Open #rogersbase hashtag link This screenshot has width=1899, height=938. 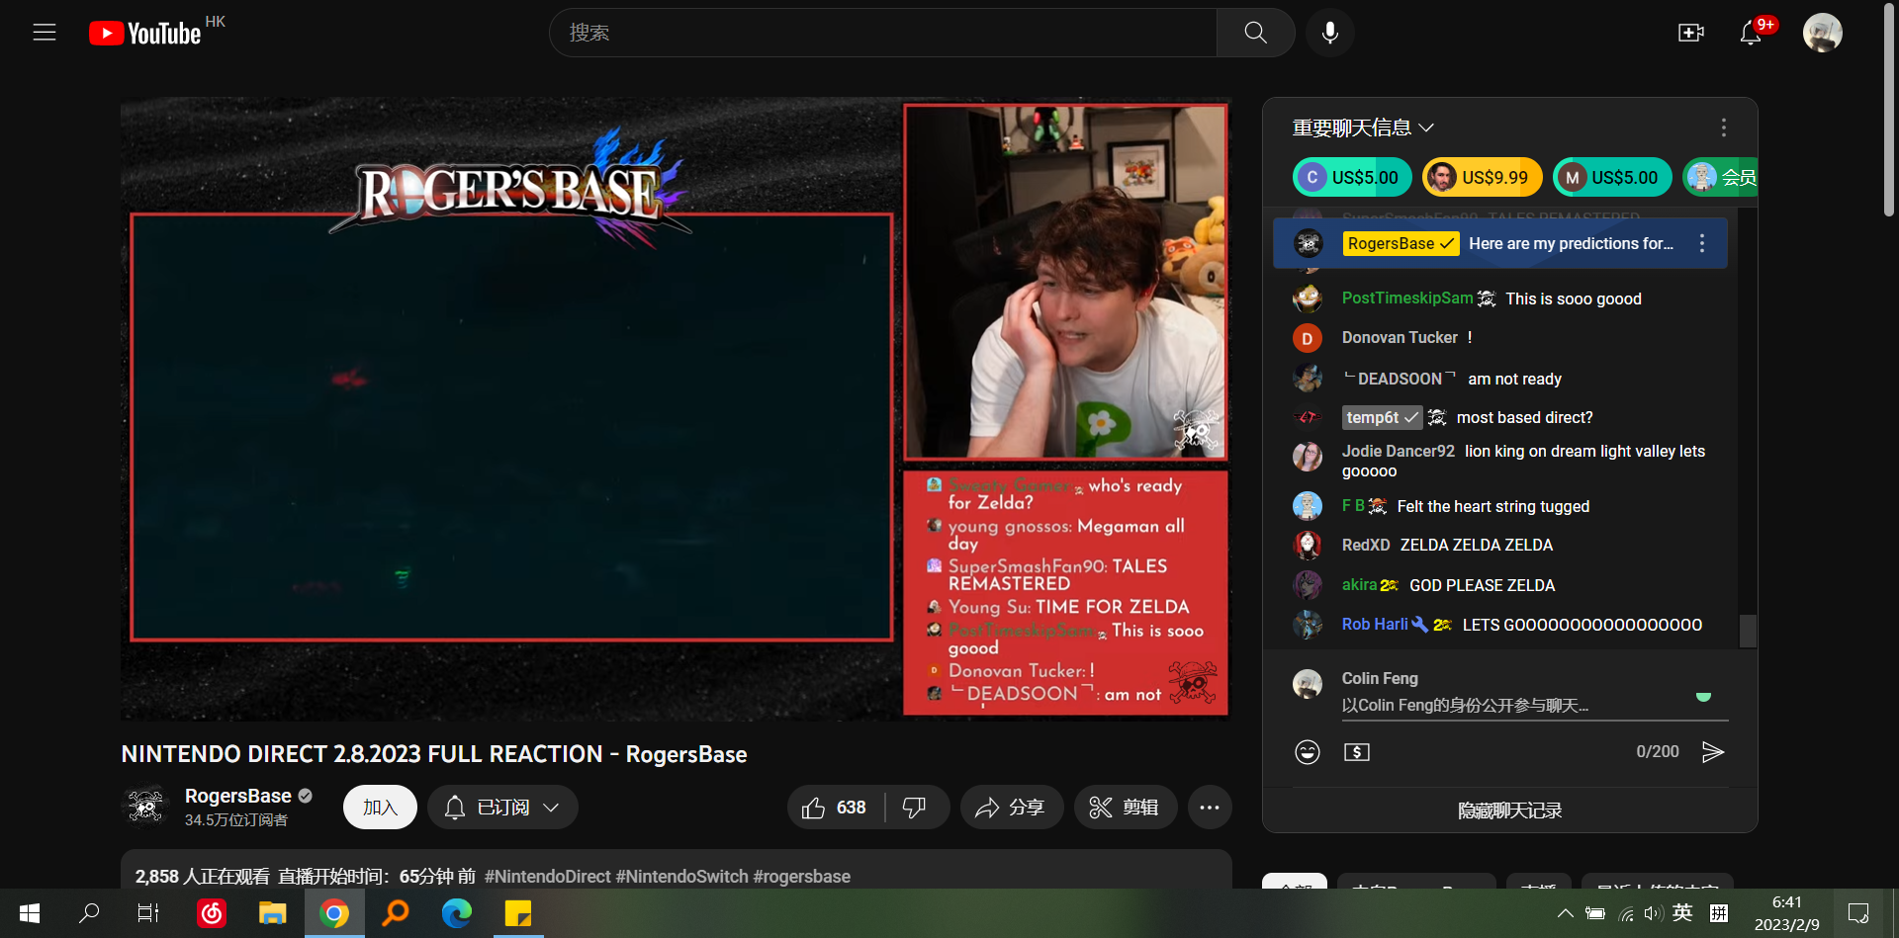[x=802, y=877]
